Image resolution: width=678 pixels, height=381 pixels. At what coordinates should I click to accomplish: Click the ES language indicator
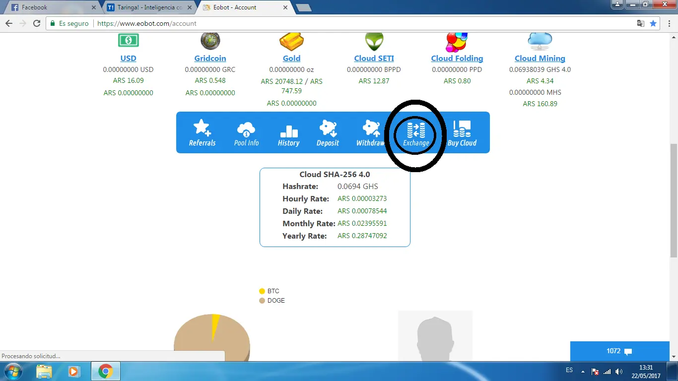click(569, 371)
